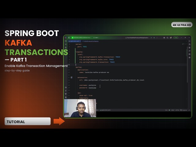Open the bottom right sidebar tool icon

pyautogui.click(x=190, y=58)
